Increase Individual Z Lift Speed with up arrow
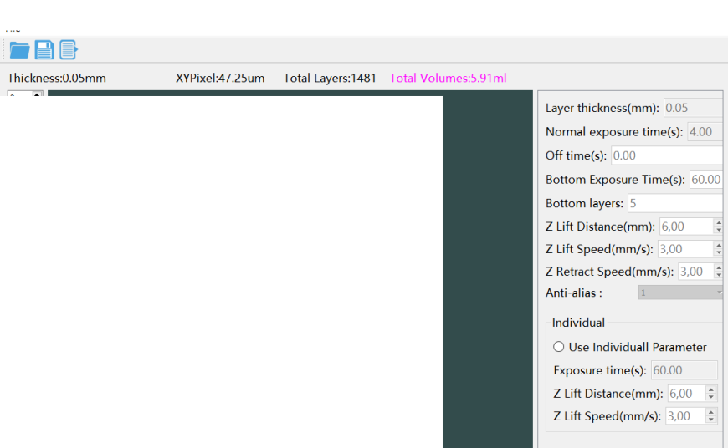 [x=711, y=412]
